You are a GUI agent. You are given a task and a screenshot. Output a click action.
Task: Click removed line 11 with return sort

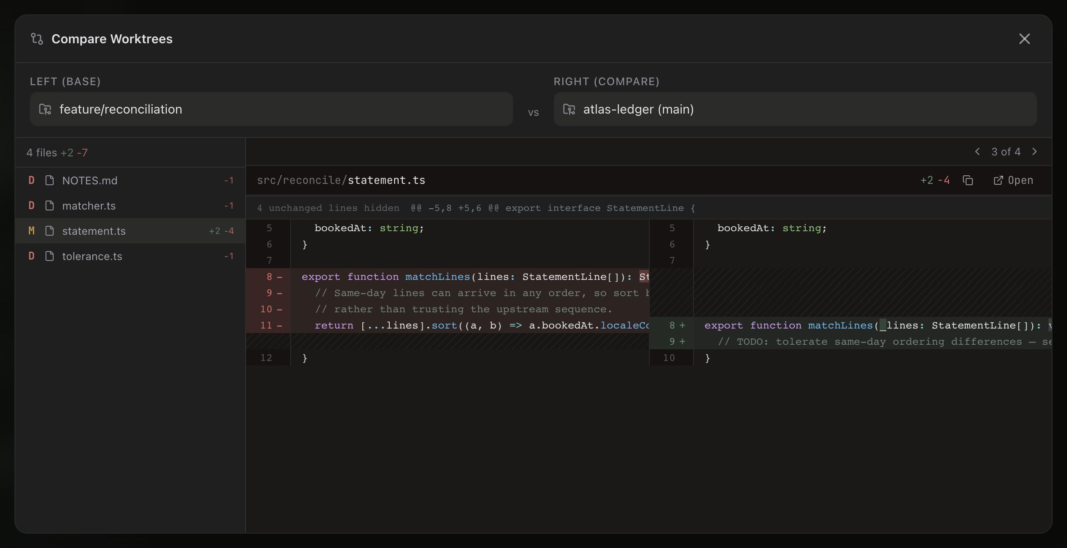pos(447,325)
